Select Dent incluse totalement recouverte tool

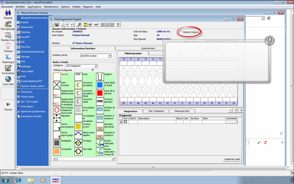57,110
